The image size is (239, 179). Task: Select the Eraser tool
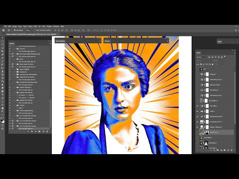[2, 78]
